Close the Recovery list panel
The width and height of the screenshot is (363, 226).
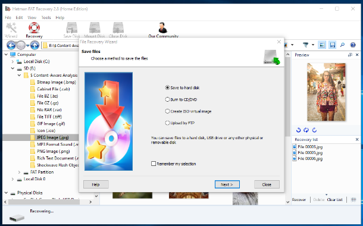point(357,140)
